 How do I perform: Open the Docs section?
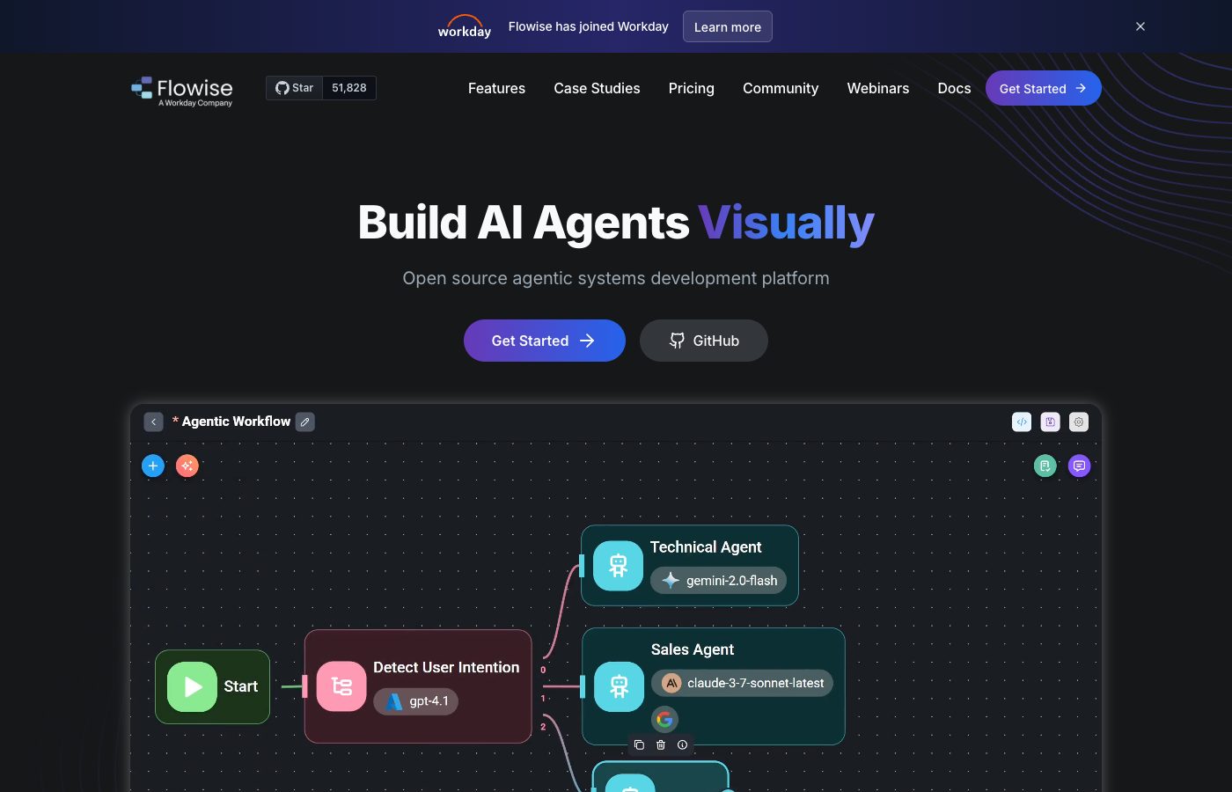pos(954,88)
